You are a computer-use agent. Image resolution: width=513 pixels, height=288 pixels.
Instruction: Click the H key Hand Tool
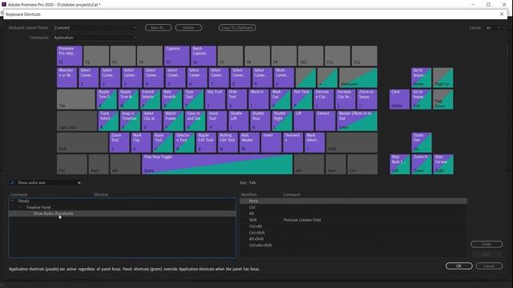coord(216,121)
